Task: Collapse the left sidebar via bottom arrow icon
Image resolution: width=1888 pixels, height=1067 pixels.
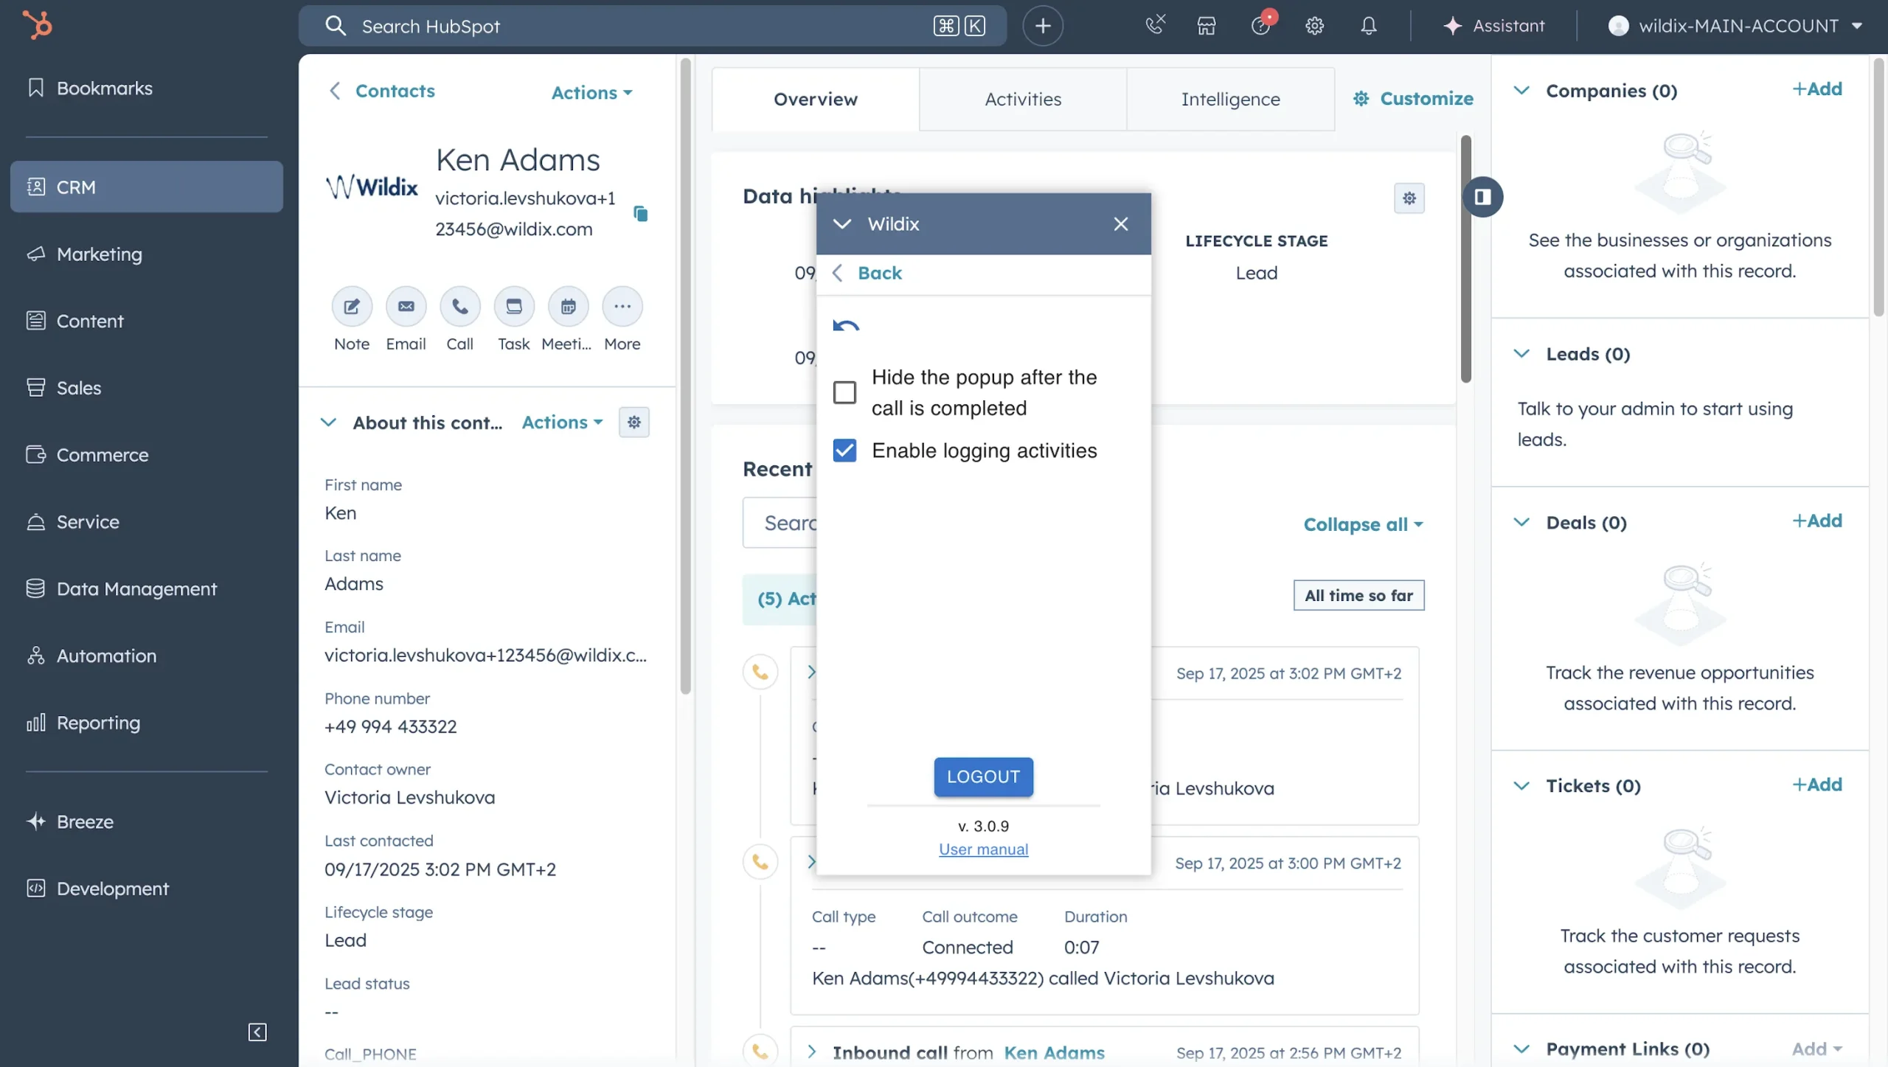Action: 257,1032
